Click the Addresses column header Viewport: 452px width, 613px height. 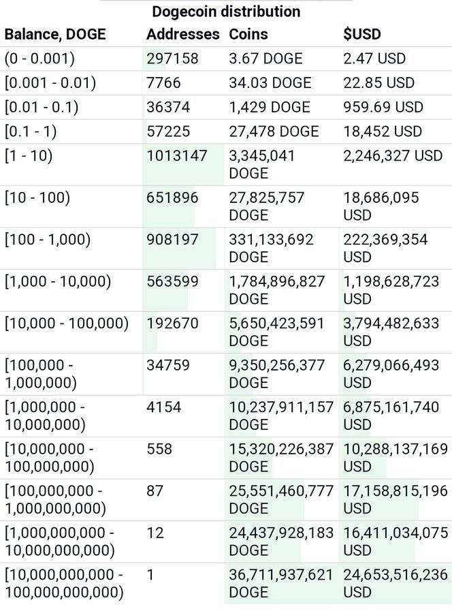pyautogui.click(x=183, y=34)
